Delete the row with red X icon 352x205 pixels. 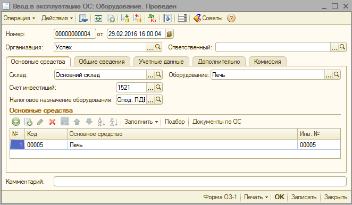(52, 122)
